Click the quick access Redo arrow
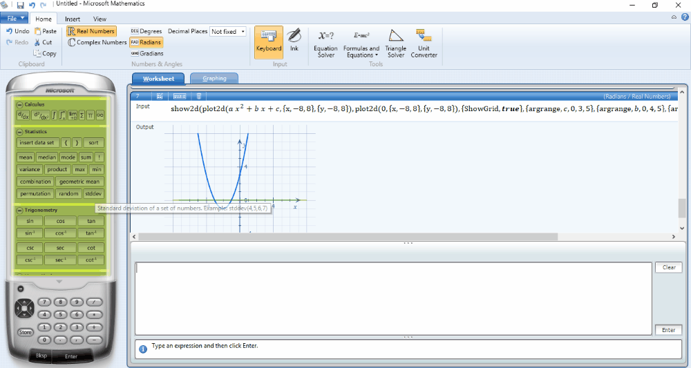This screenshot has width=691, height=368. (x=43, y=5)
